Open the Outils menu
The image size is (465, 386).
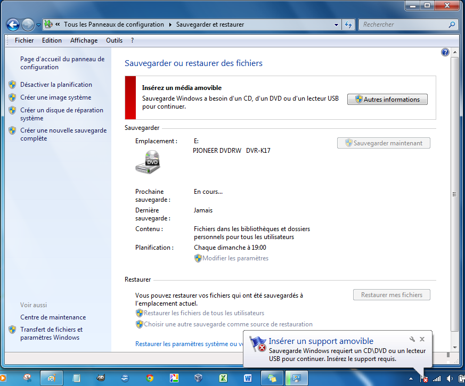pos(114,40)
